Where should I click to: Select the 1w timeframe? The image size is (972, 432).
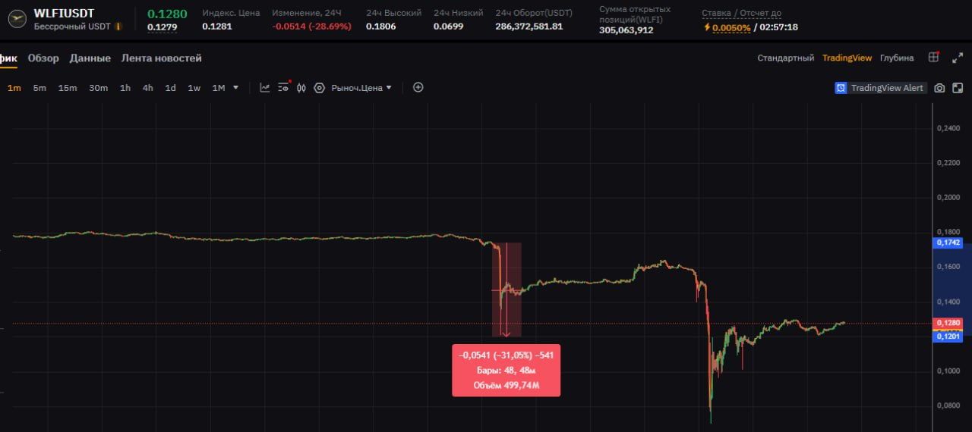pyautogui.click(x=194, y=88)
